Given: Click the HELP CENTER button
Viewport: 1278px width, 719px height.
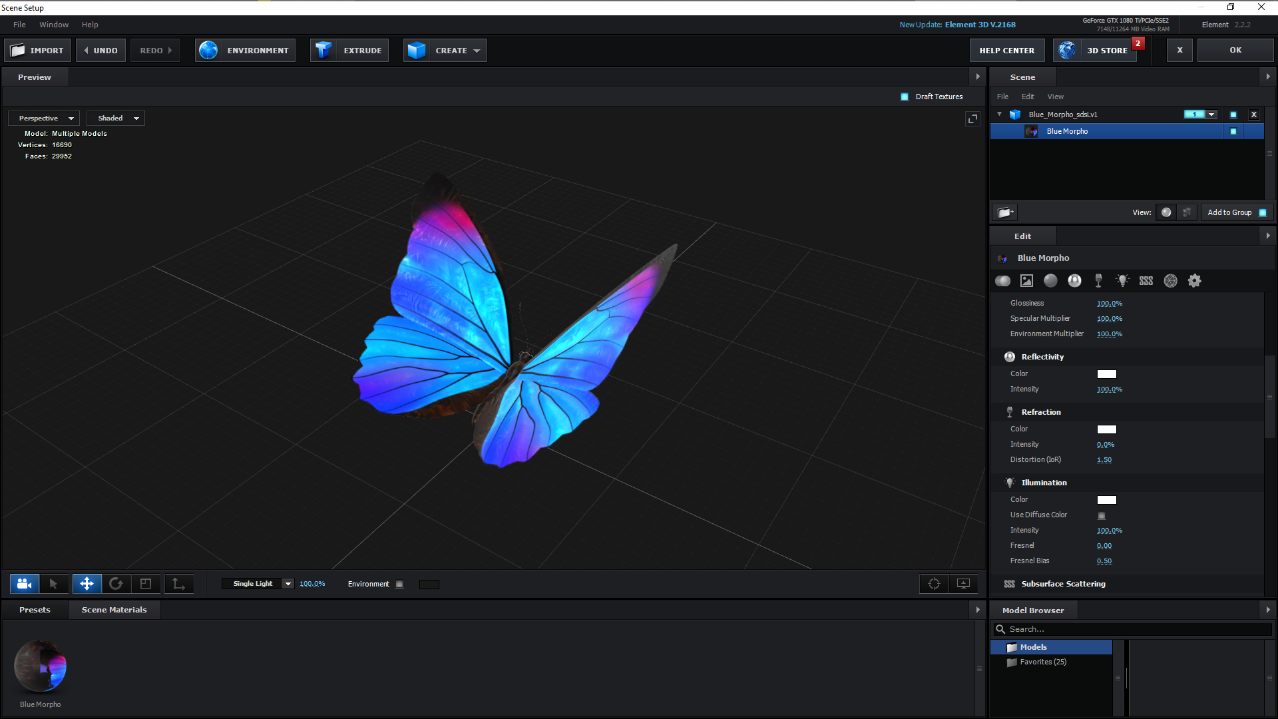Looking at the screenshot, I should coord(1006,51).
